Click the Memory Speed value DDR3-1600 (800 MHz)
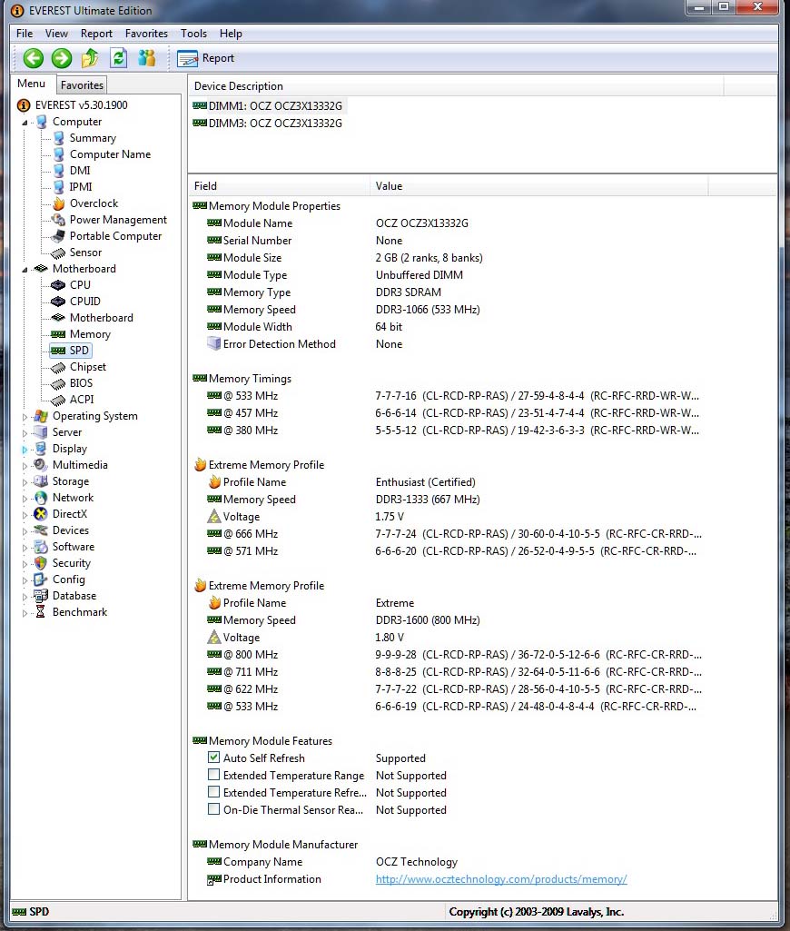Image resolution: width=790 pixels, height=931 pixels. pos(428,619)
